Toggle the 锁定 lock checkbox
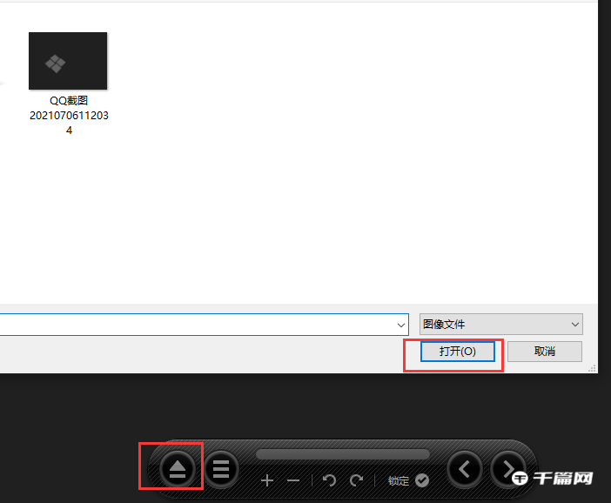The height and width of the screenshot is (503, 611). click(x=422, y=480)
